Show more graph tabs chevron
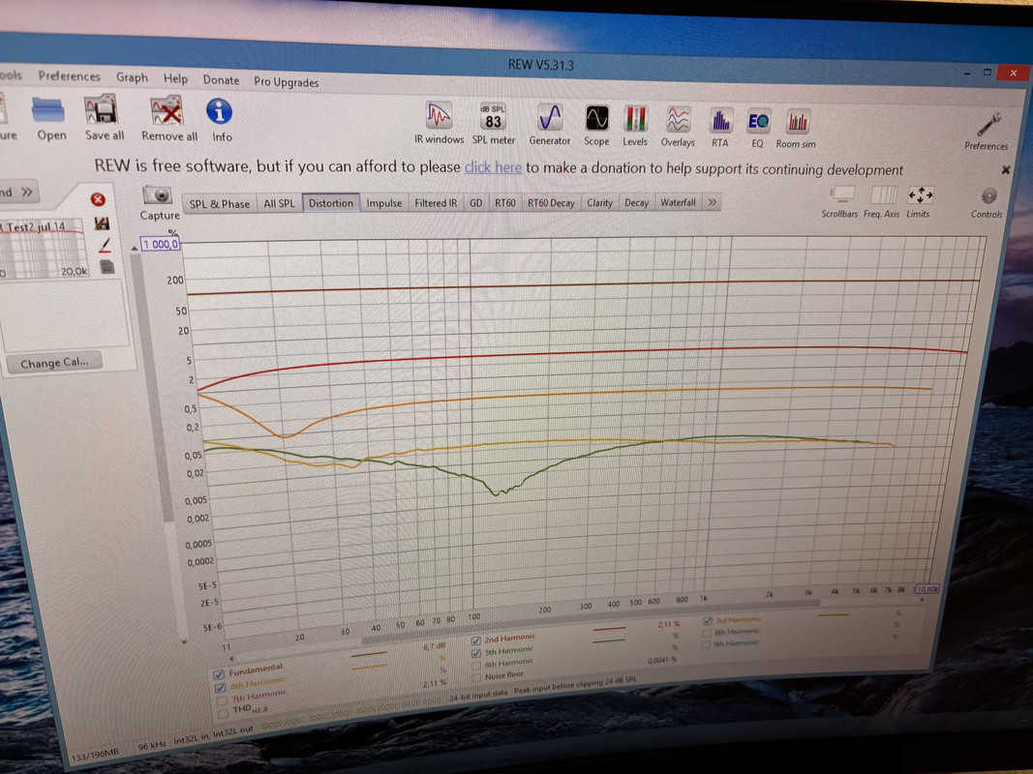The height and width of the screenshot is (774, 1033). click(713, 203)
